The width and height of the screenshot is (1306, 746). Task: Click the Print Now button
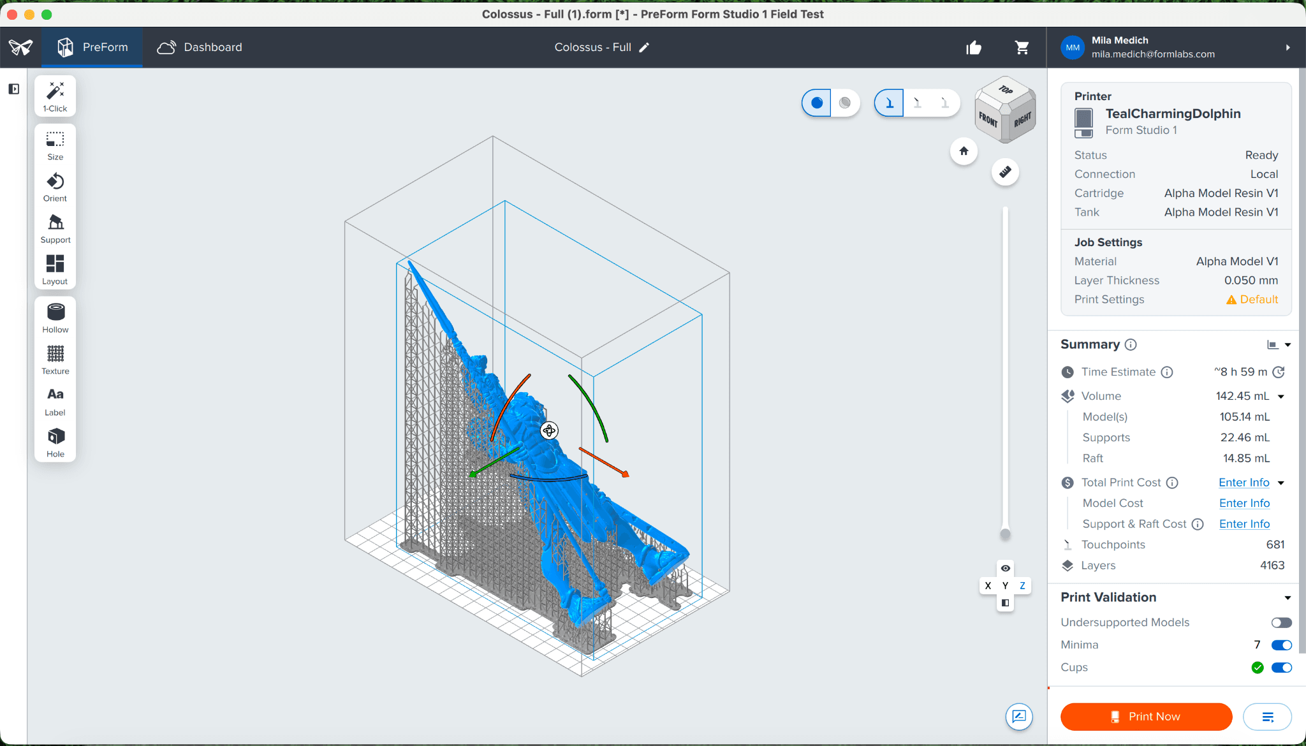point(1146,716)
